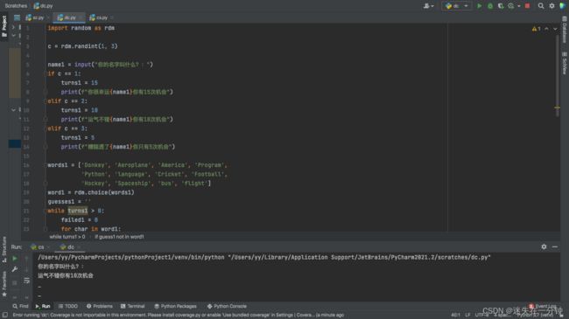Collapse the while loop at line 21
Screen dimensions: 569x319
[x=46, y=211]
